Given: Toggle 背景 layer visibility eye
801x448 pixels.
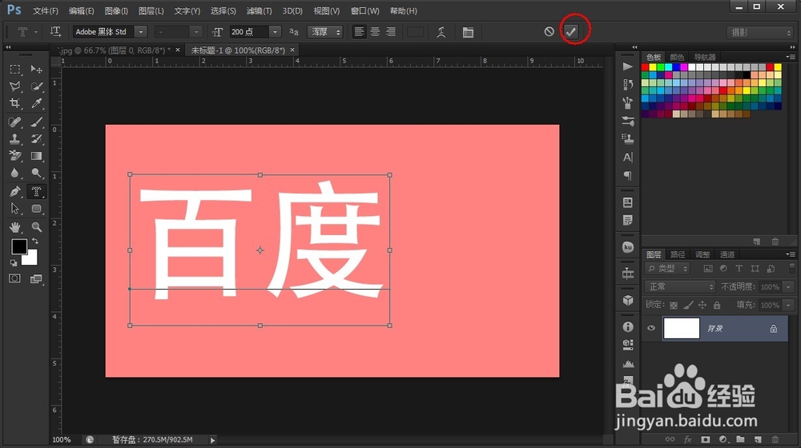Looking at the screenshot, I should coord(651,328).
